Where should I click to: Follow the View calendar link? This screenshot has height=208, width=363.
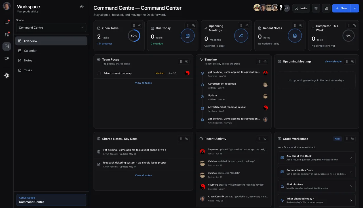click(x=333, y=61)
